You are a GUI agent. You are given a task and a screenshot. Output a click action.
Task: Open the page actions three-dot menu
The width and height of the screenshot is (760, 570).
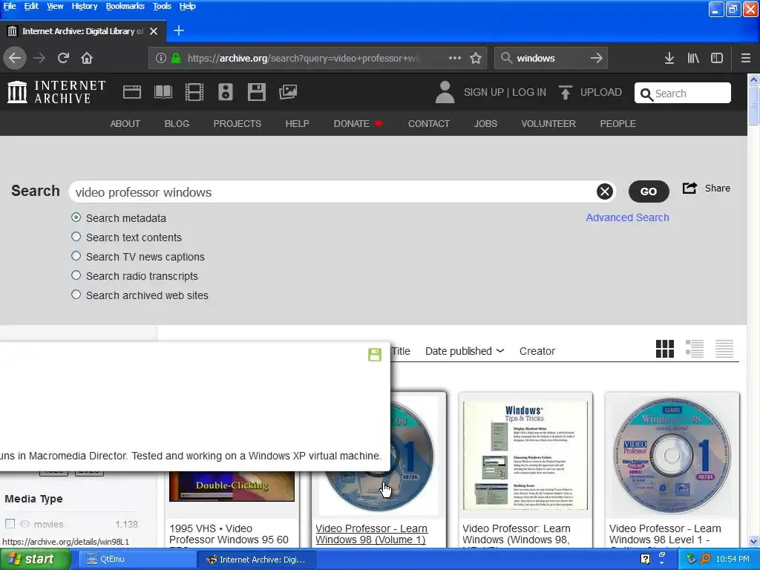455,58
